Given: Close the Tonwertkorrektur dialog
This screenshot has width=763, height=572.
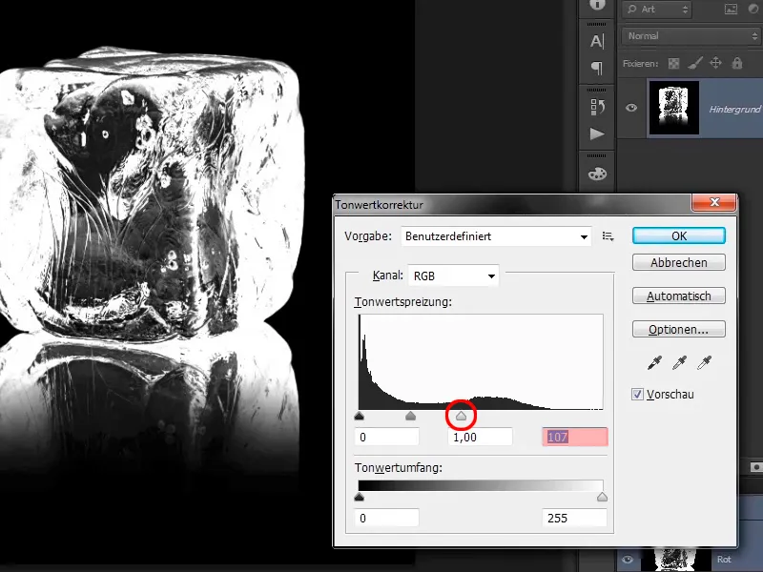Looking at the screenshot, I should click(x=713, y=202).
